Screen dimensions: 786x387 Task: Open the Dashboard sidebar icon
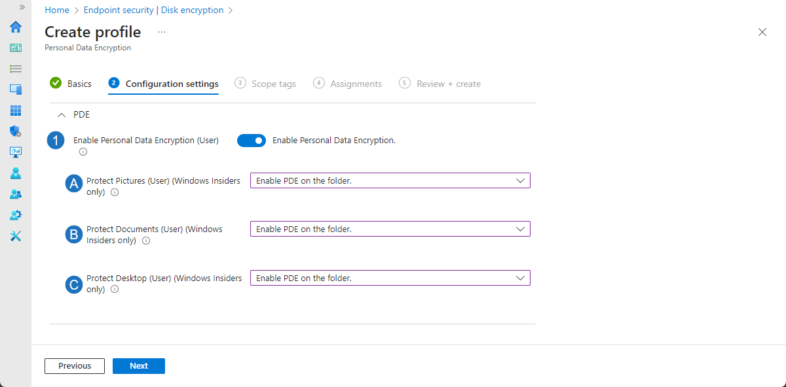(16, 48)
